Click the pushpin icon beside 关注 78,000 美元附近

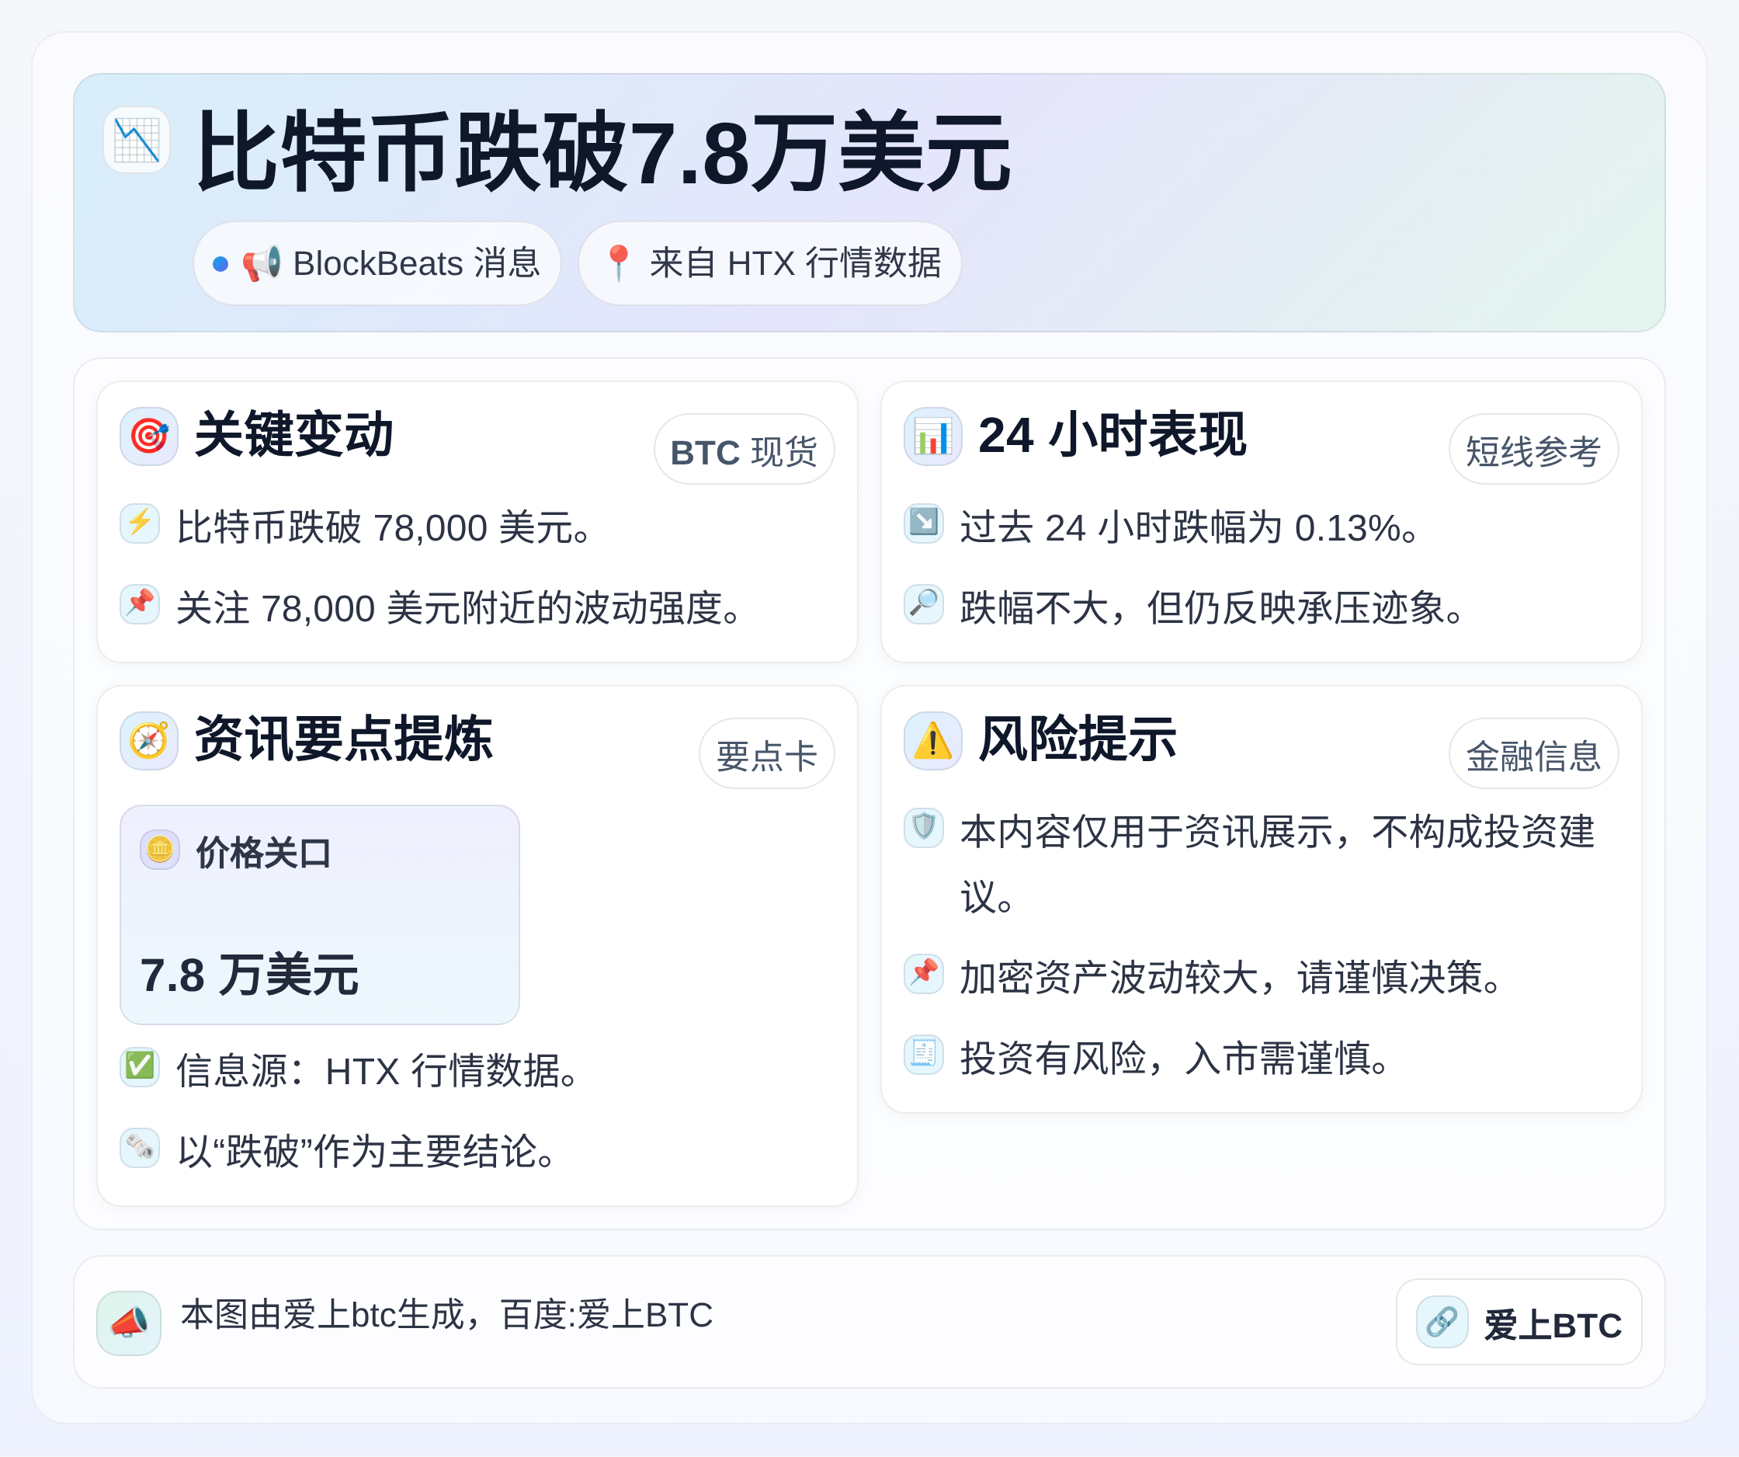pos(140,603)
